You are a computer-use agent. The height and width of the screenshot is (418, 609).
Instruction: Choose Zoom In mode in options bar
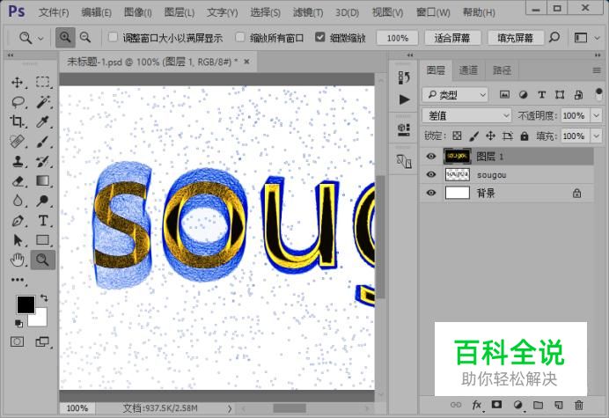(x=65, y=38)
